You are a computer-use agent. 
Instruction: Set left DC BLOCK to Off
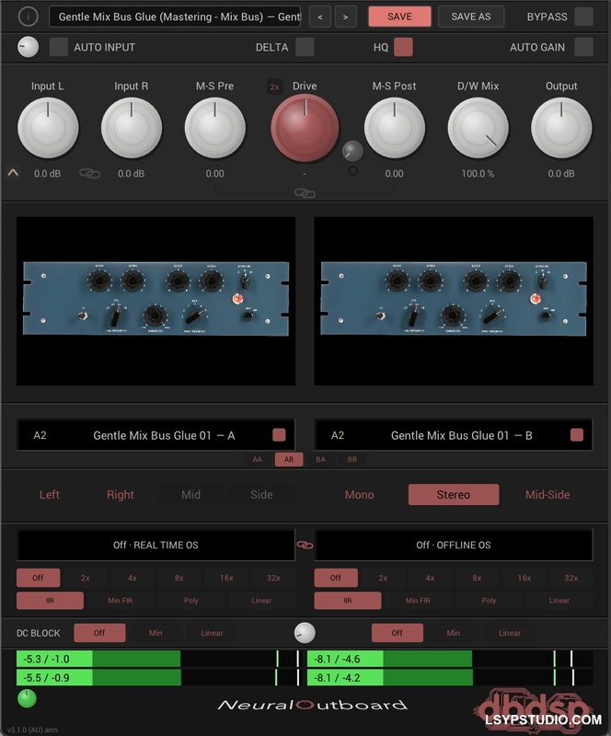tap(99, 633)
